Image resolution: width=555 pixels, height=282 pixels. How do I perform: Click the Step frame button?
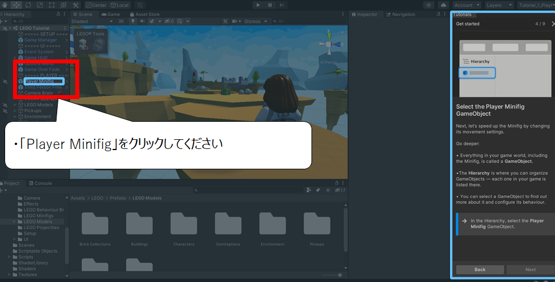click(282, 5)
